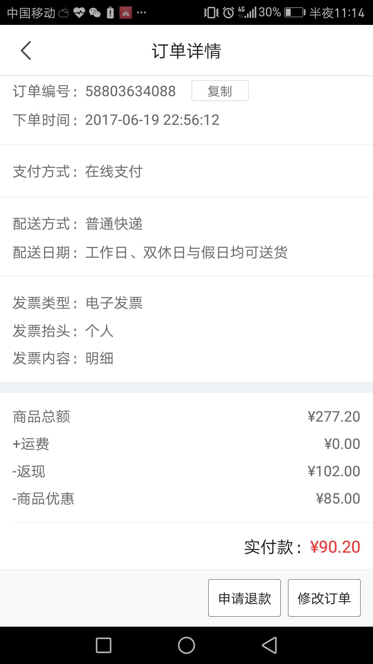Tap the 支付方式 在线支付 row
Screen dimensions: 373x664
186,171
